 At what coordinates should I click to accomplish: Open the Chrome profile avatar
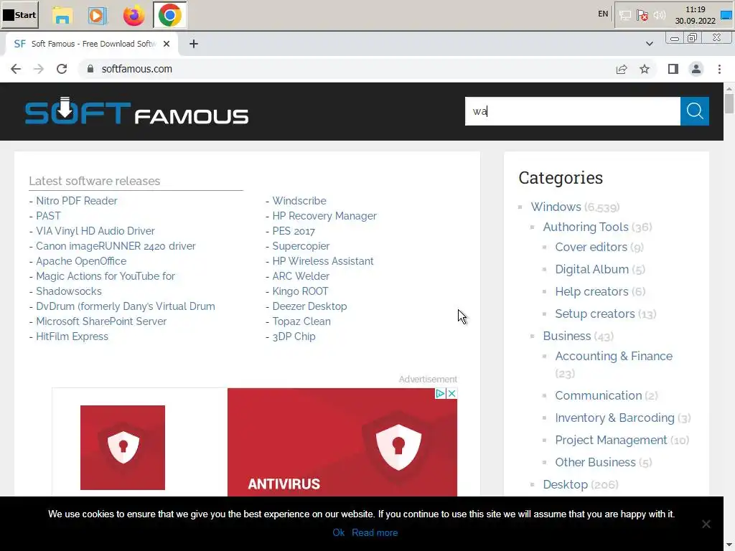click(x=696, y=70)
